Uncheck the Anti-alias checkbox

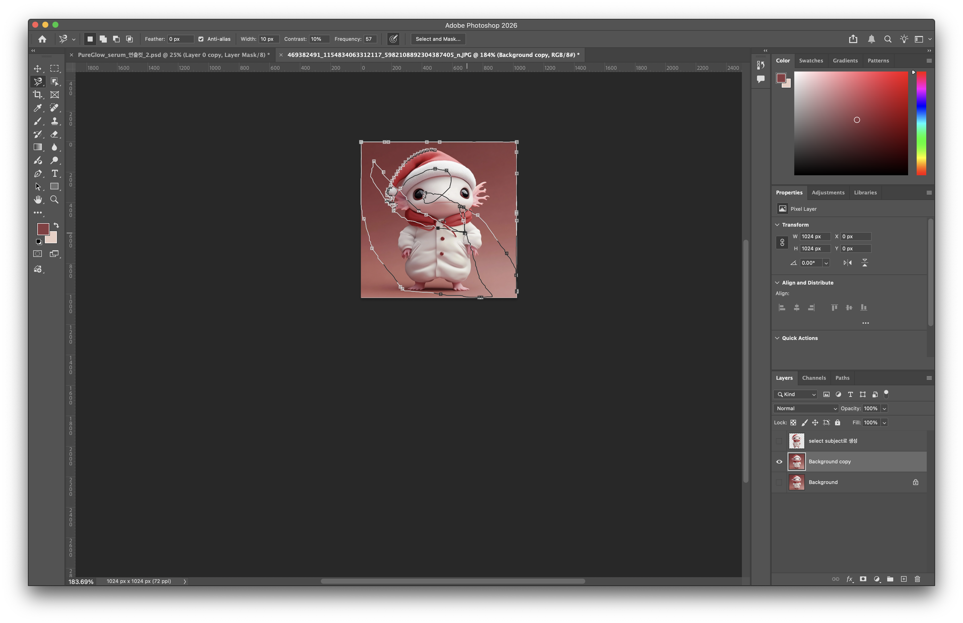pos(201,39)
